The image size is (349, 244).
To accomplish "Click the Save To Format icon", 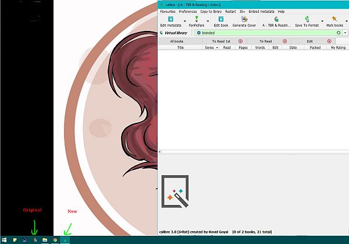I will click(307, 19).
